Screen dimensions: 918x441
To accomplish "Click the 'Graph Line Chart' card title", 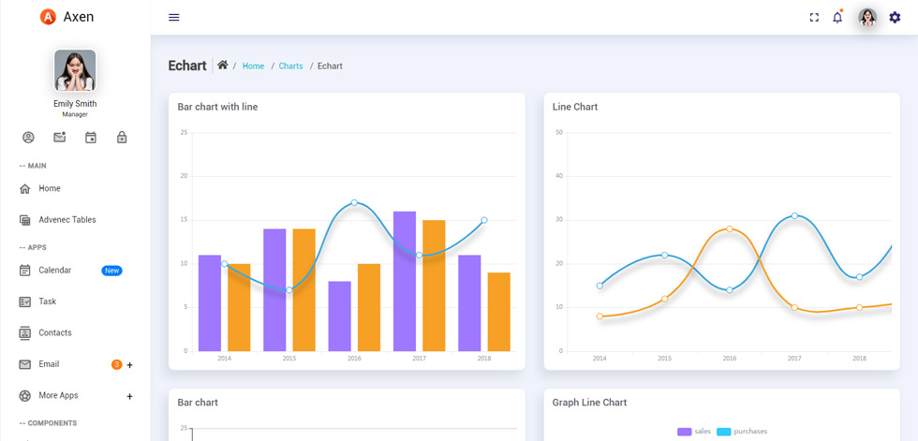I will click(589, 403).
